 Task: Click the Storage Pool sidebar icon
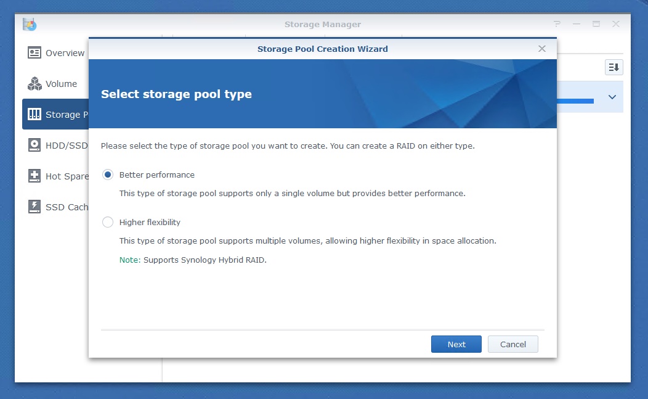34,115
